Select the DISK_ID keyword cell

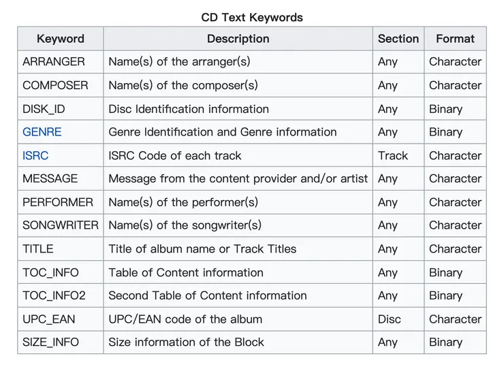tap(45, 109)
